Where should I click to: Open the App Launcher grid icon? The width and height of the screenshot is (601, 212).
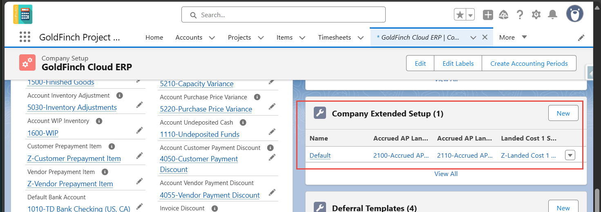[x=25, y=37]
